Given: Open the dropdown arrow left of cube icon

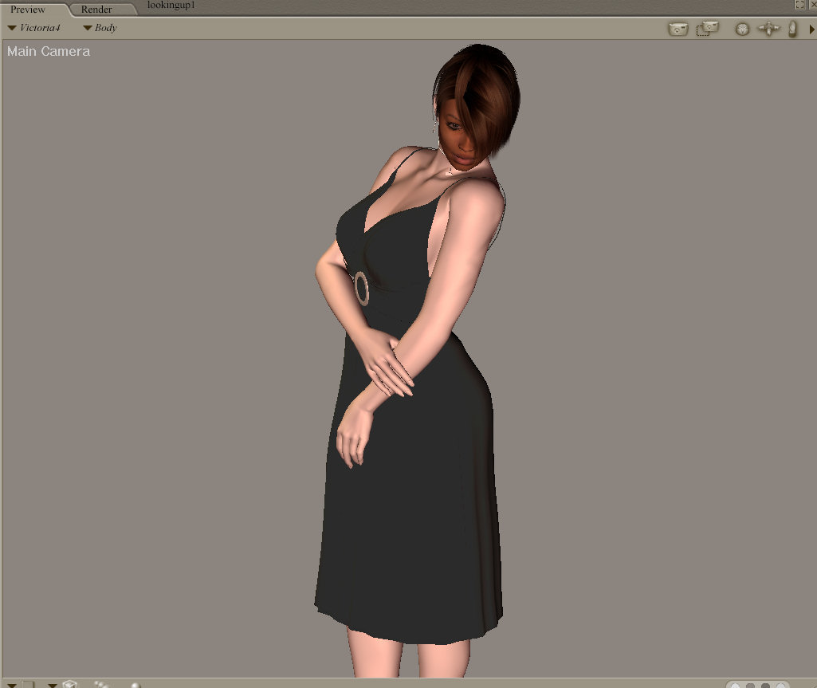Looking at the screenshot, I should click(52, 685).
